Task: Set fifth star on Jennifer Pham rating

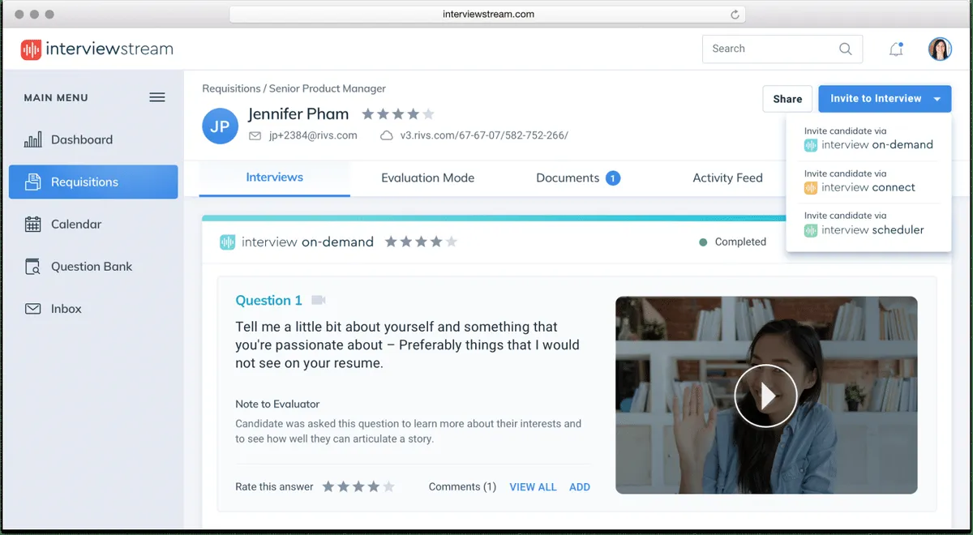Action: click(x=428, y=114)
